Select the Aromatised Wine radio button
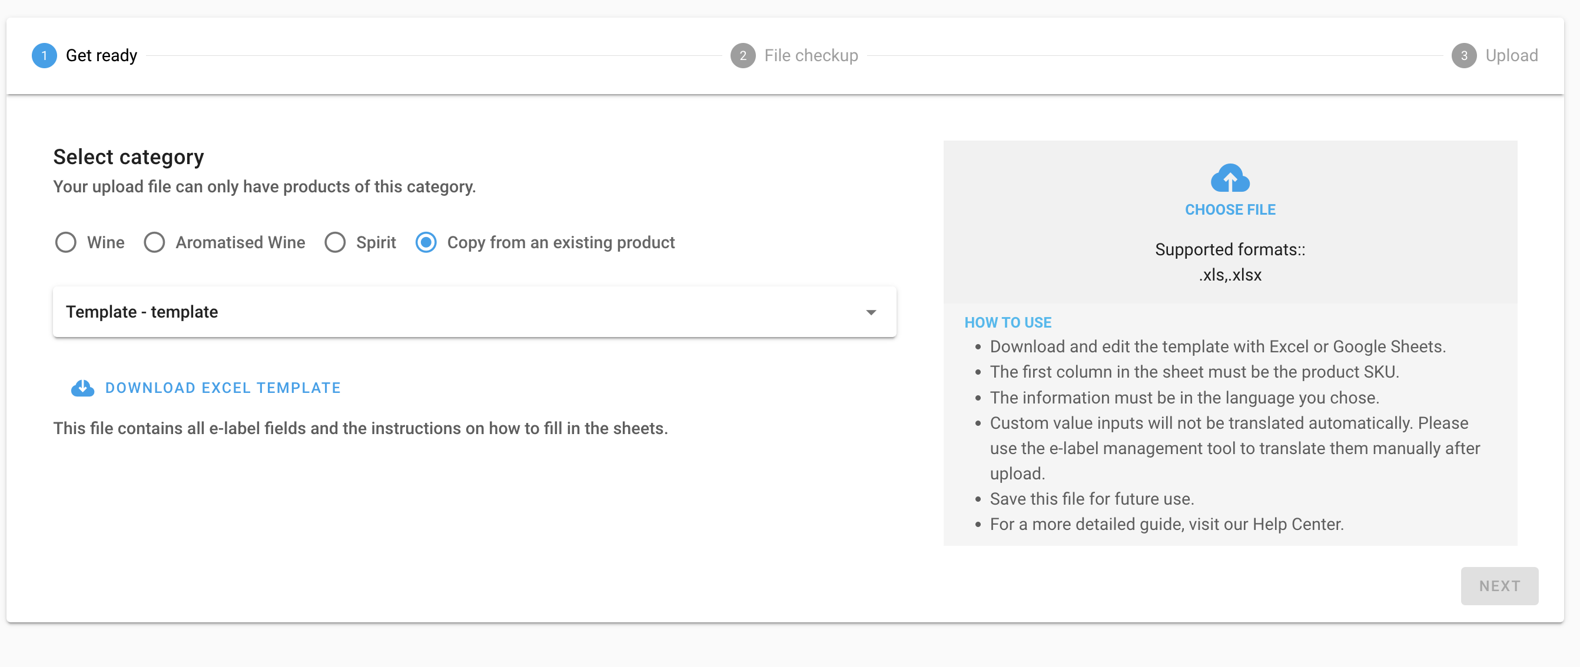 tap(154, 243)
